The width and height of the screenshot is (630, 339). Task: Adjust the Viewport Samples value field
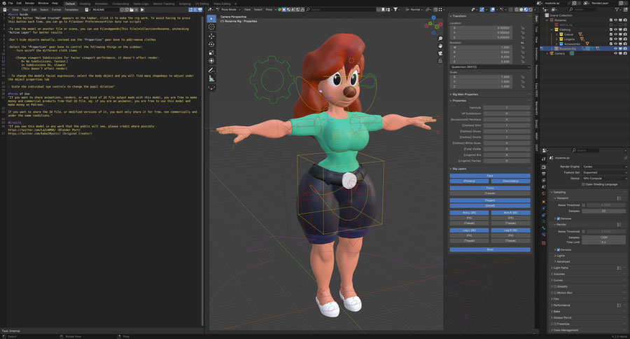604,211
